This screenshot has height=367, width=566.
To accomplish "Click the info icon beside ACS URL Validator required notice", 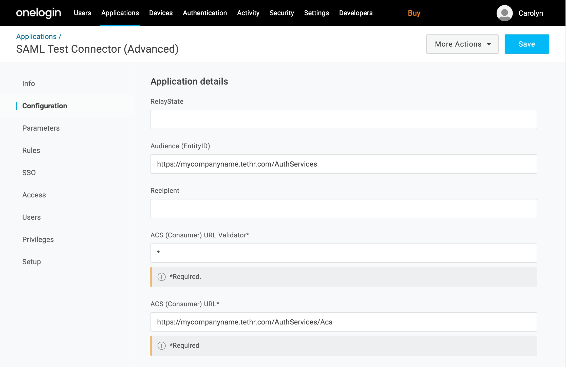I will 161,277.
